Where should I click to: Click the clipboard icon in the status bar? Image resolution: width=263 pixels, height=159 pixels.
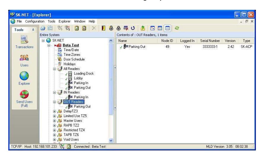tap(69, 147)
